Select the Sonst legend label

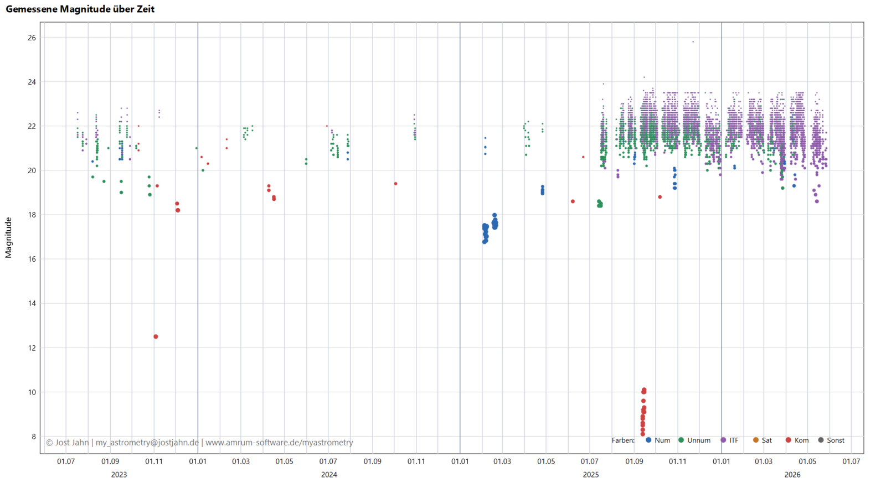tap(836, 440)
